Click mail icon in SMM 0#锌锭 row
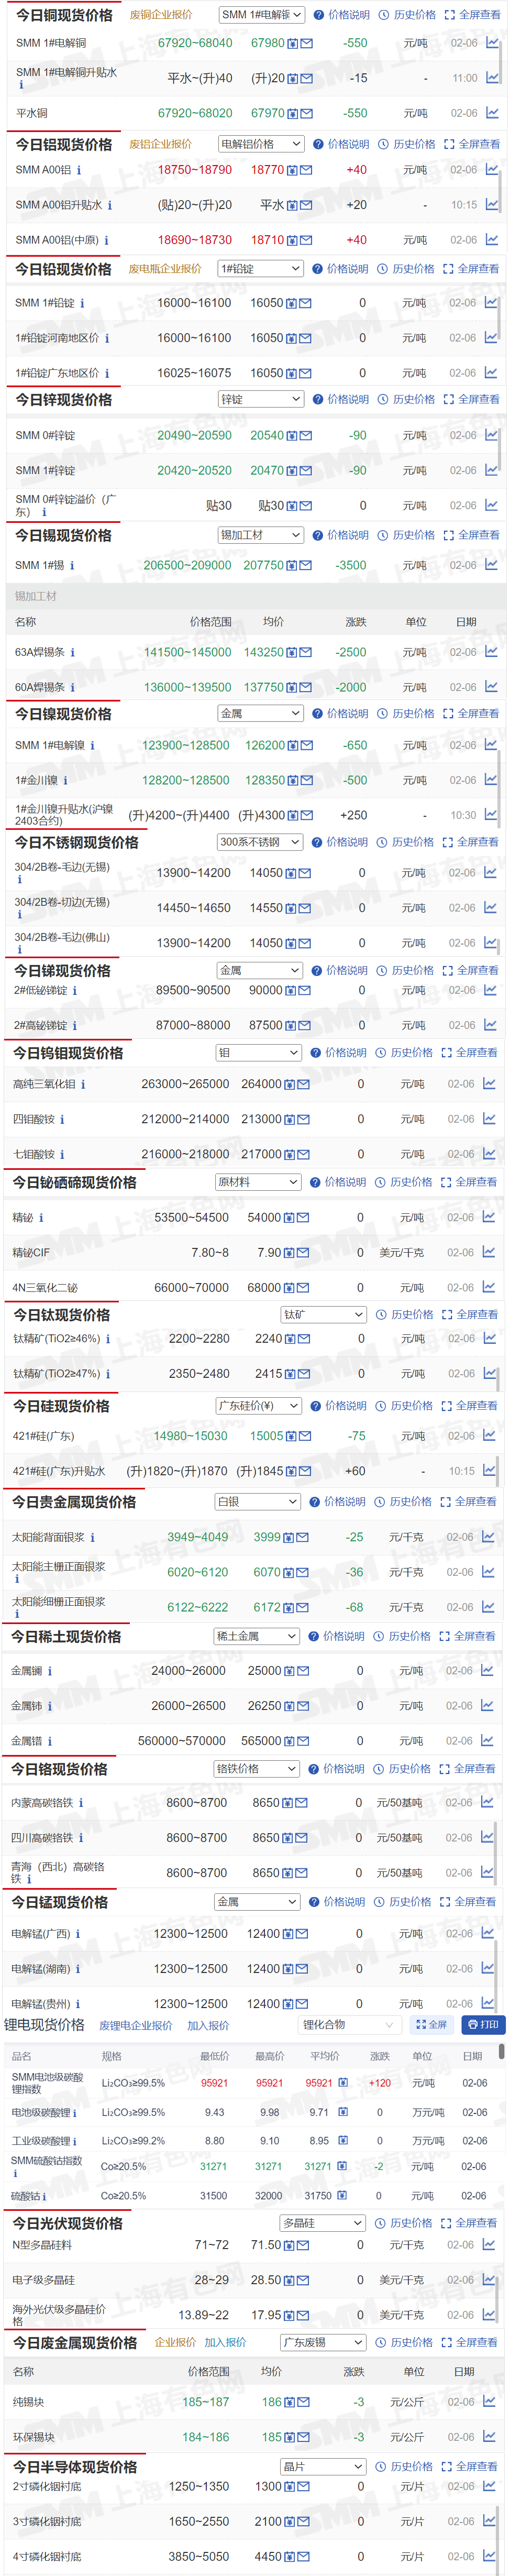 point(305,436)
